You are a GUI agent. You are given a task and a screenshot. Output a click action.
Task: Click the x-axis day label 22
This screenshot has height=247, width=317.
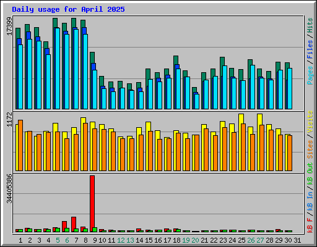tap(214, 240)
